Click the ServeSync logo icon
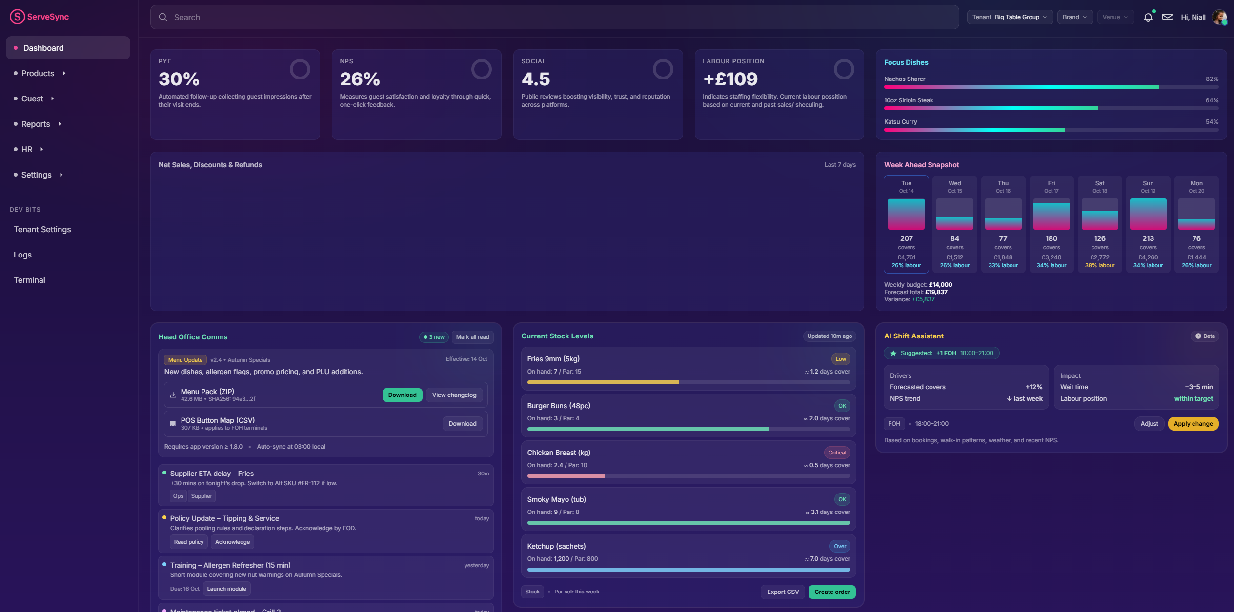 coord(17,17)
